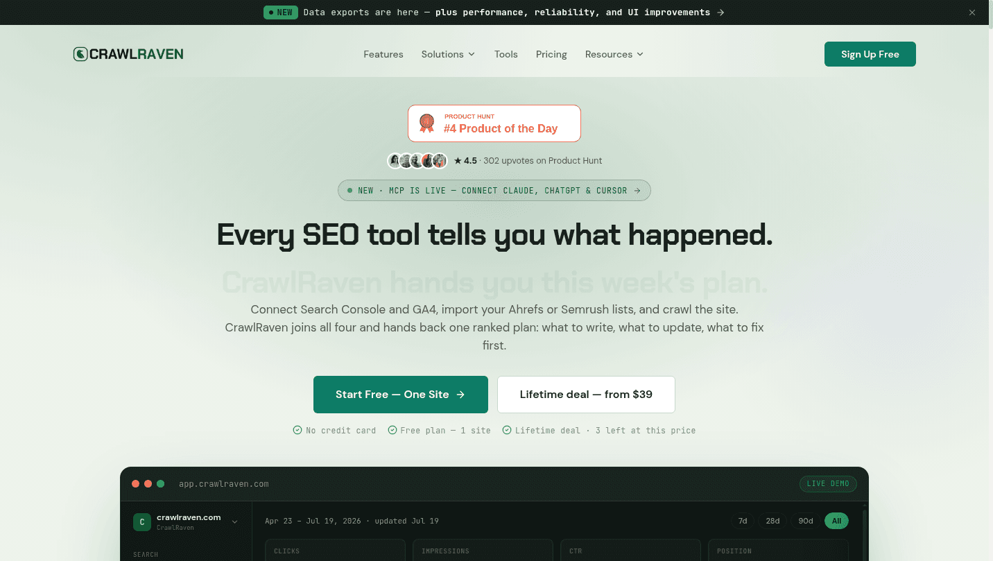Choose the Lifetime deal — from $39 button
This screenshot has width=993, height=561.
[x=586, y=395]
